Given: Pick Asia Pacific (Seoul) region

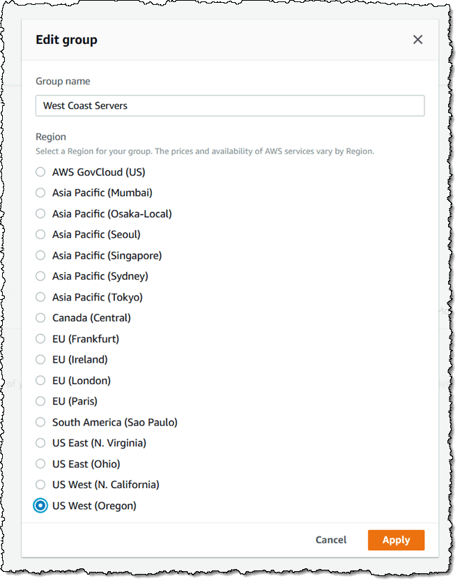Looking at the screenshot, I should [40, 234].
